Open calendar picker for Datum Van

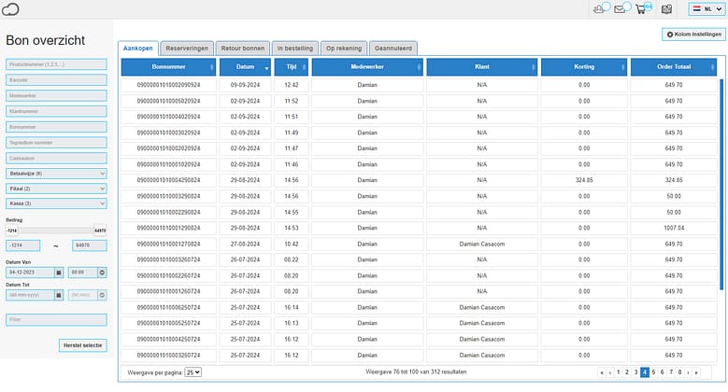coord(59,272)
